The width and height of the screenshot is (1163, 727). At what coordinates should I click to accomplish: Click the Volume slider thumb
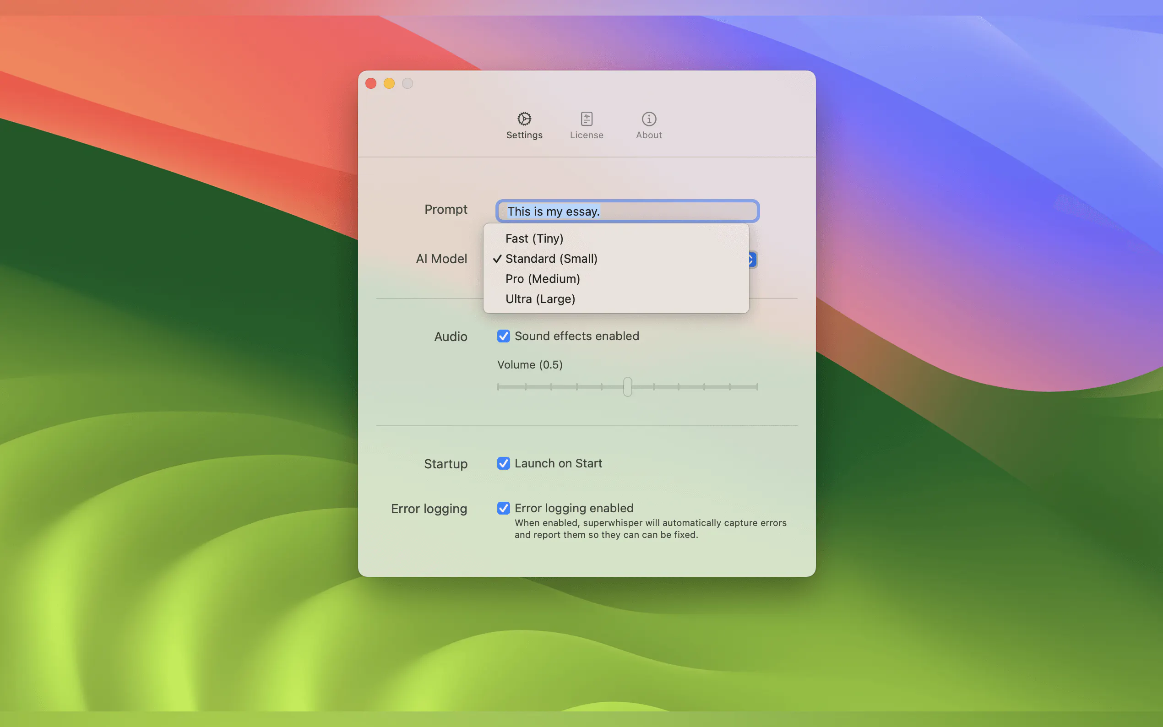(x=627, y=386)
